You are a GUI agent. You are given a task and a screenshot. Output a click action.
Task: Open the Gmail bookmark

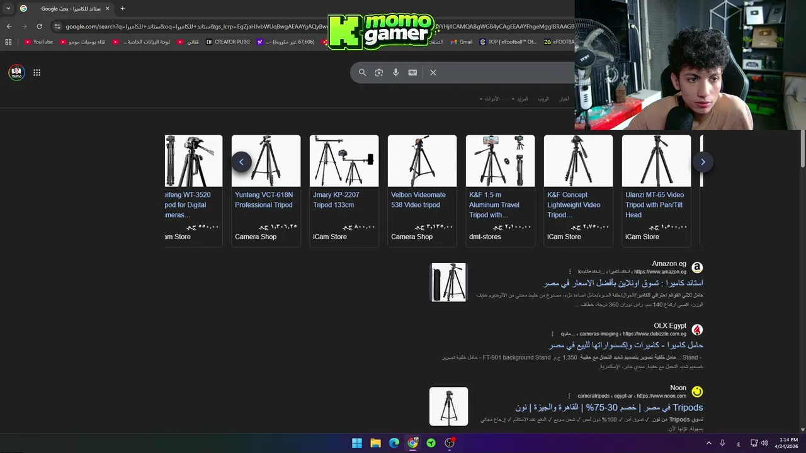point(462,42)
